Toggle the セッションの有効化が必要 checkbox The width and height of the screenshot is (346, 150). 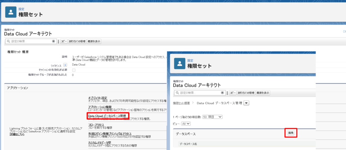(74, 70)
